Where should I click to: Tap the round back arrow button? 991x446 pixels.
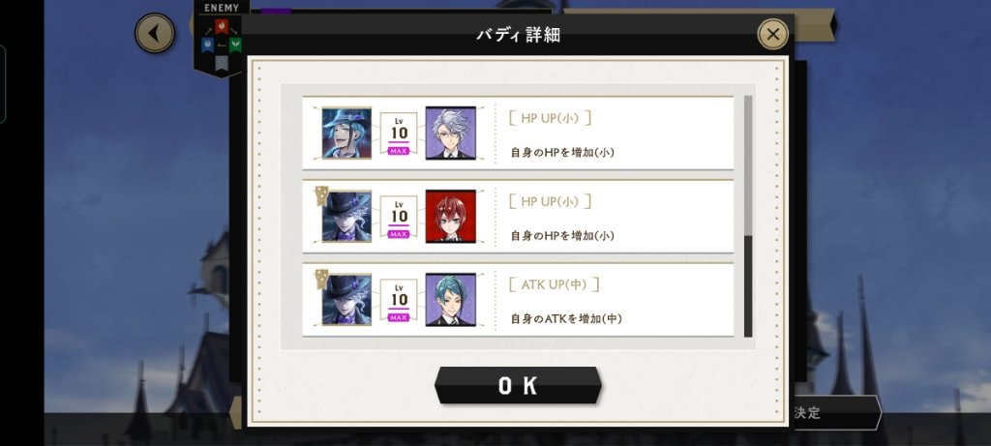[154, 33]
